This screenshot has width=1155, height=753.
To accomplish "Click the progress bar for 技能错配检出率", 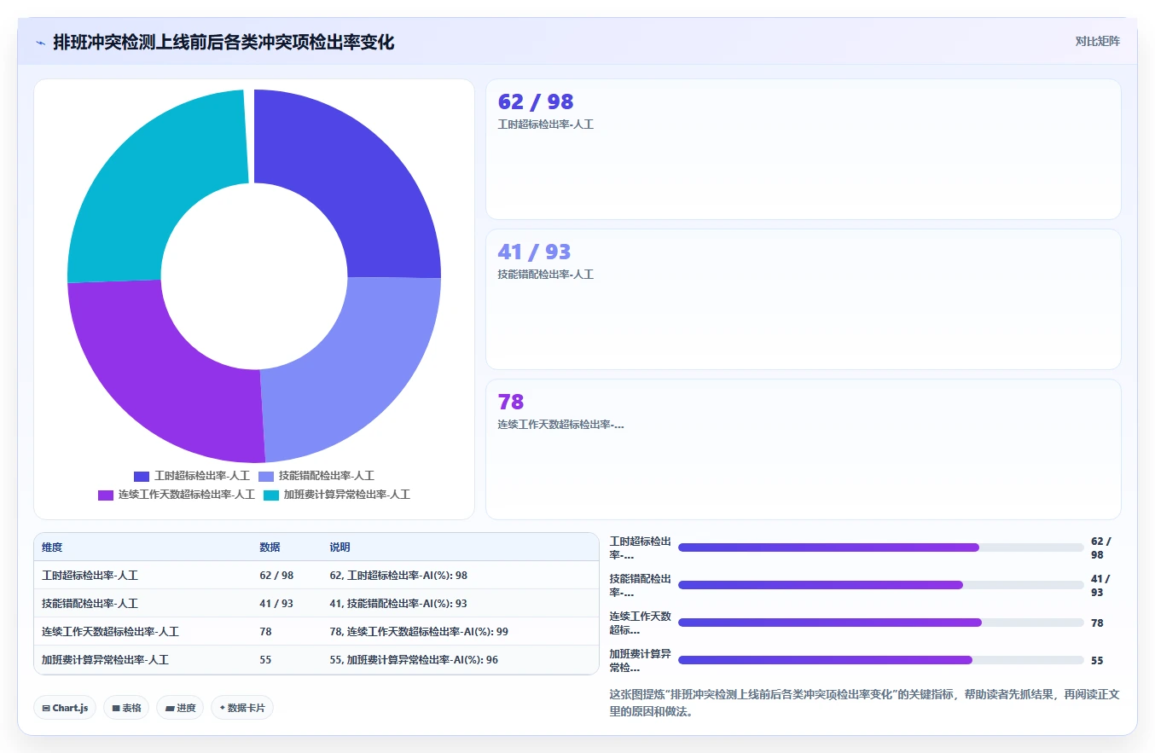I will [x=880, y=585].
